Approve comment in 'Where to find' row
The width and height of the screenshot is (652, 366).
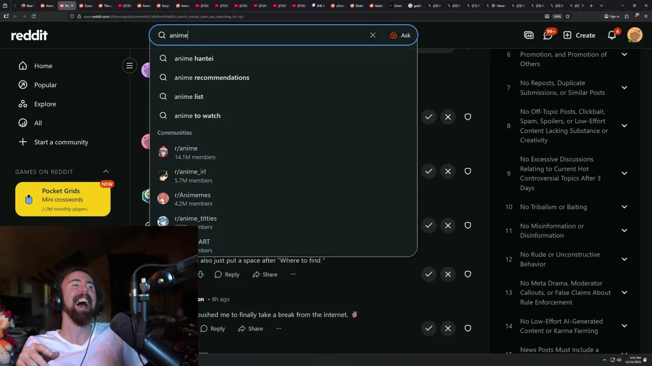click(x=429, y=274)
